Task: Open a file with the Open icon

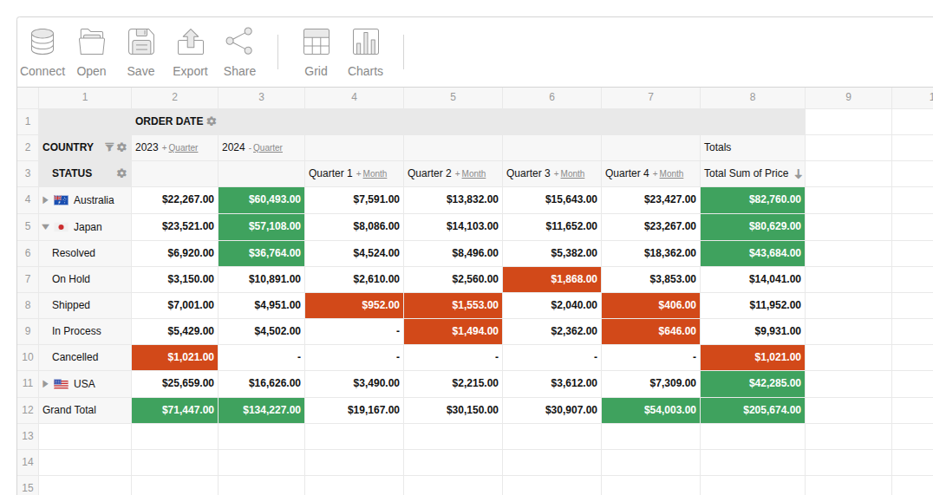Action: pyautogui.click(x=91, y=42)
